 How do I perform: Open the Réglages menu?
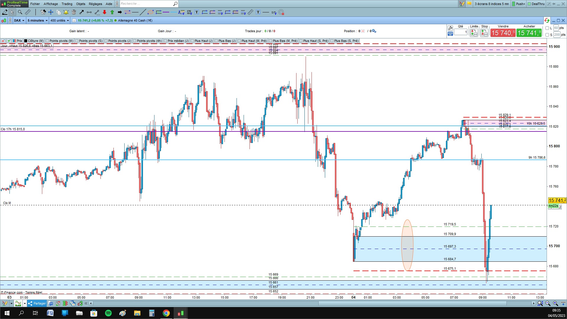coord(95,4)
